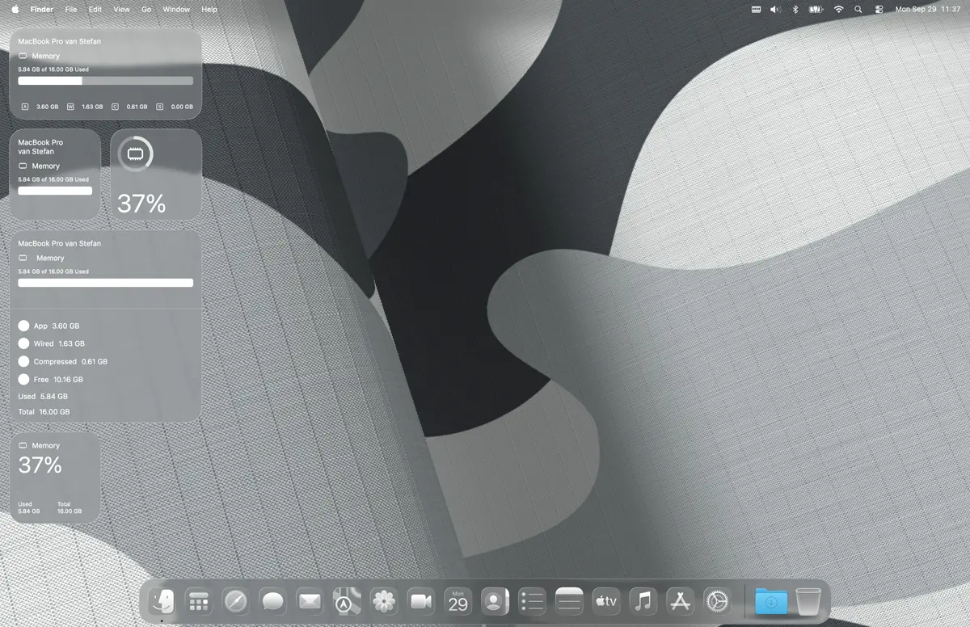Open the battery status menu
970x627 pixels.
click(x=816, y=10)
